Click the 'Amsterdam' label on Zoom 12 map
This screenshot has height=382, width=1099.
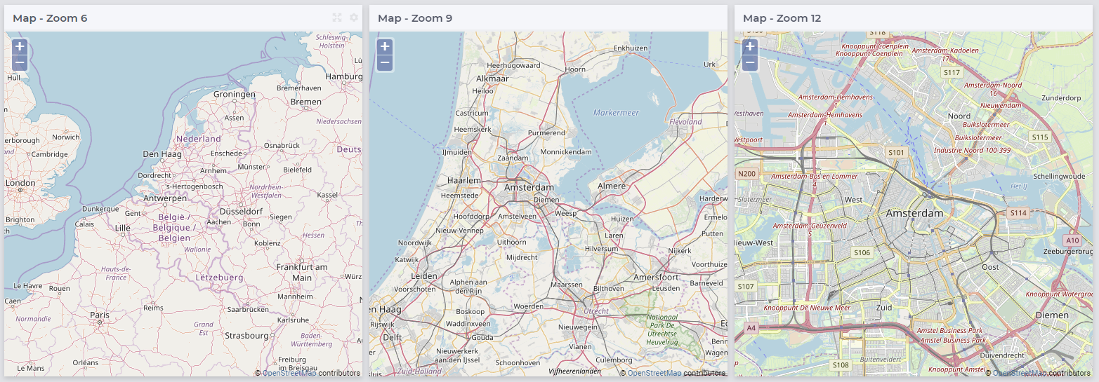click(914, 213)
